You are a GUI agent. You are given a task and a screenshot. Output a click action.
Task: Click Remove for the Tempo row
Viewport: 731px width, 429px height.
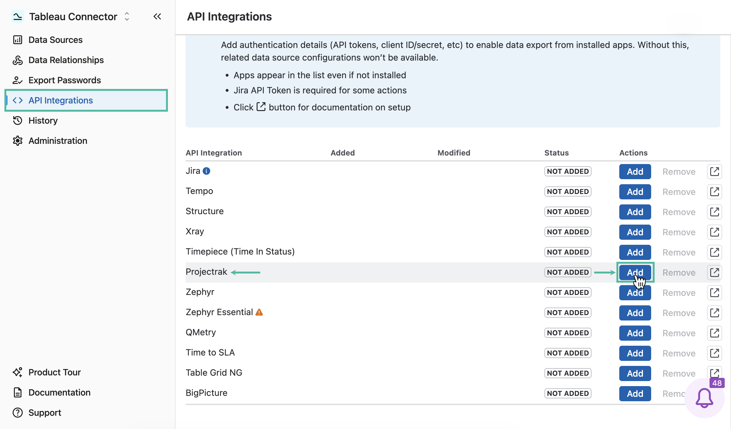tap(679, 192)
